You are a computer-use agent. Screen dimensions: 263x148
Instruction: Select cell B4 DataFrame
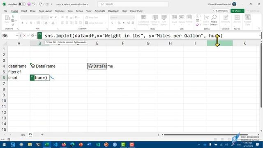(39, 66)
